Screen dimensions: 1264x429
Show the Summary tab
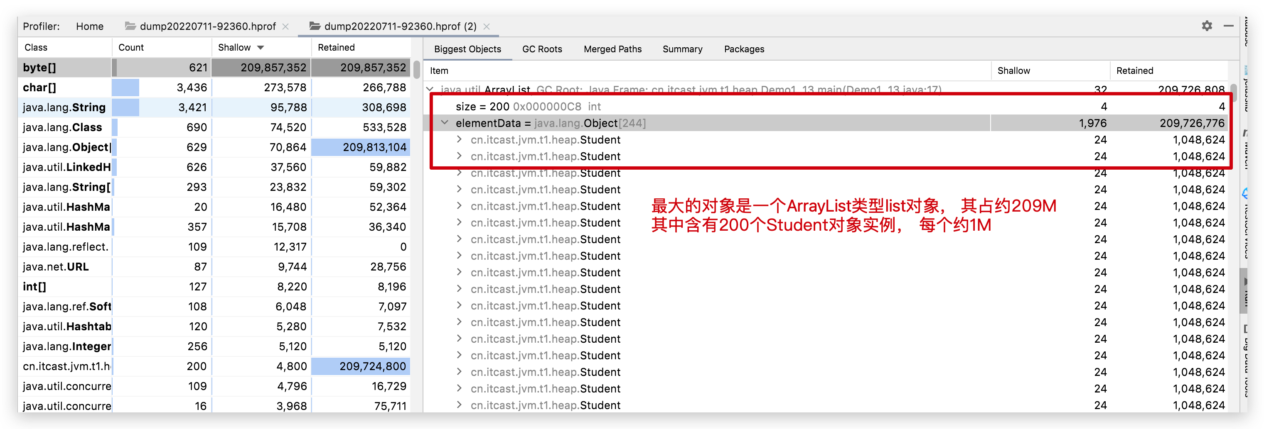682,49
